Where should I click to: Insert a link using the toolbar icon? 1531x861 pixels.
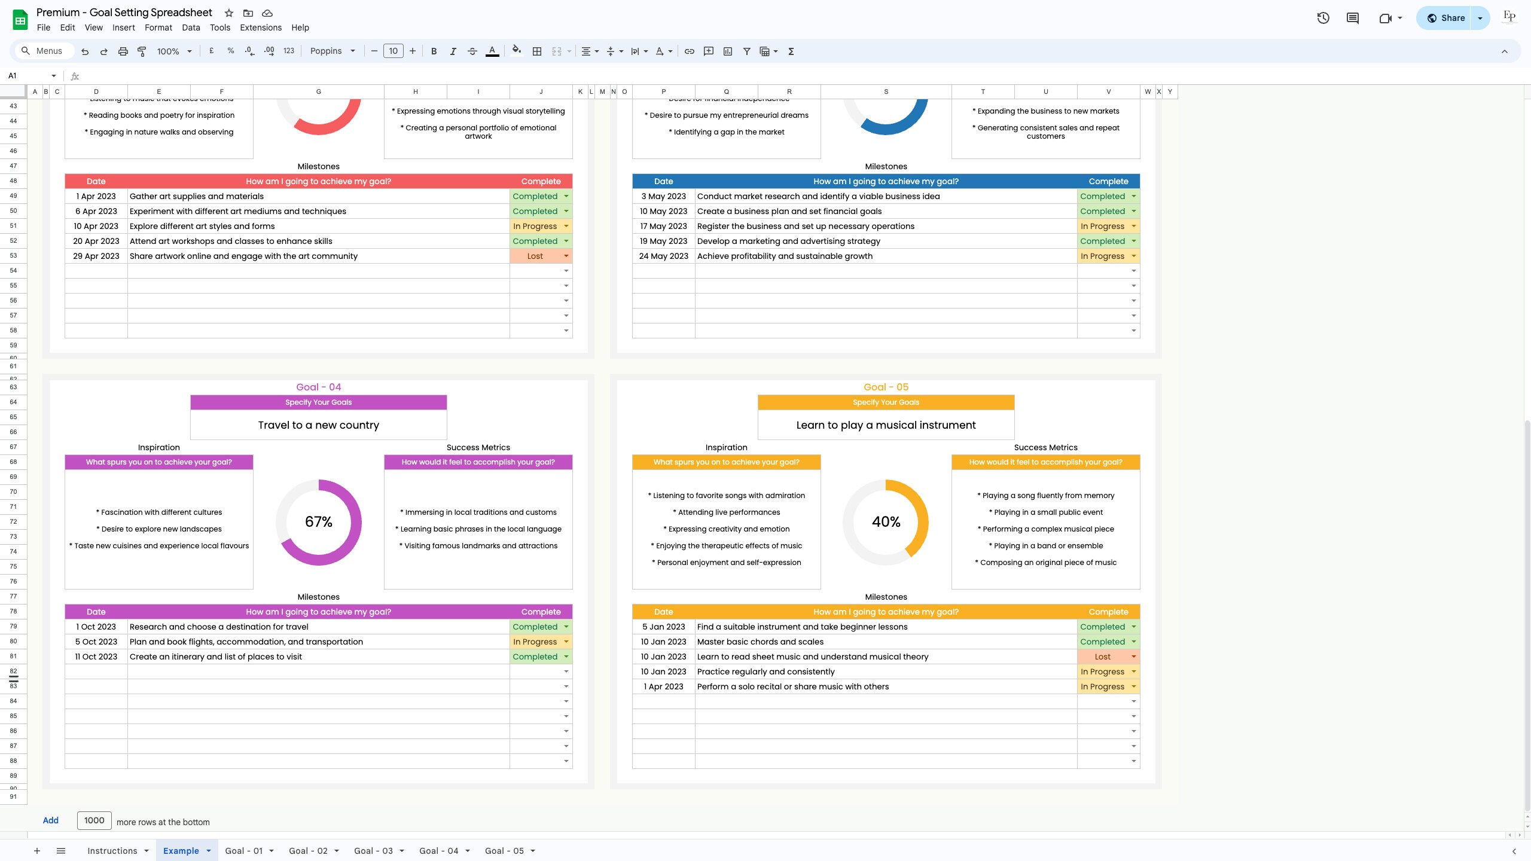tap(689, 51)
